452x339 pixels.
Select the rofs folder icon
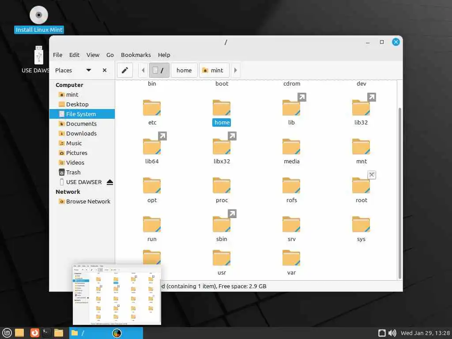coord(291,186)
